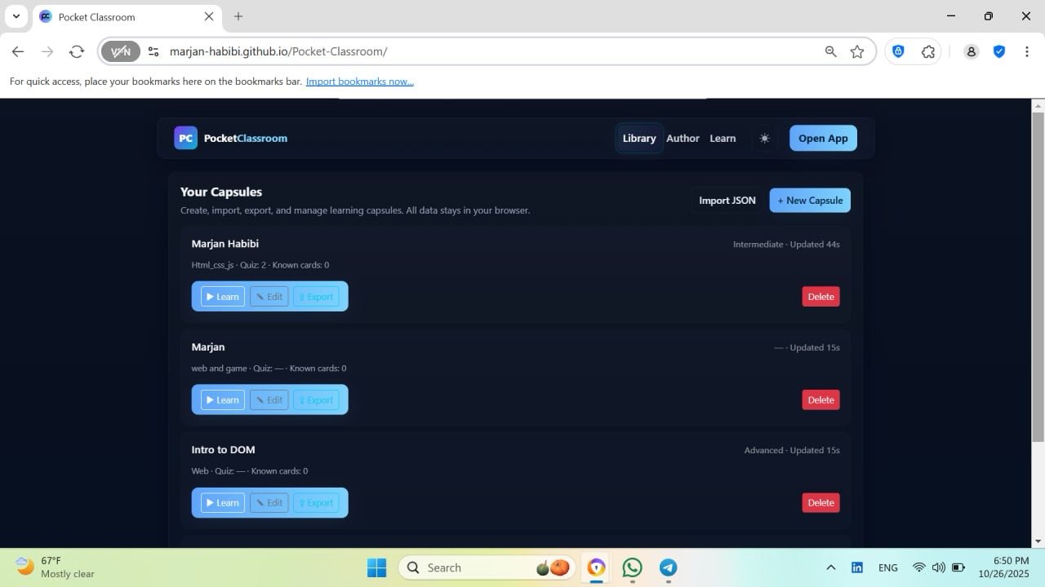Toggle the VPN indicator in the address bar

[x=121, y=51]
